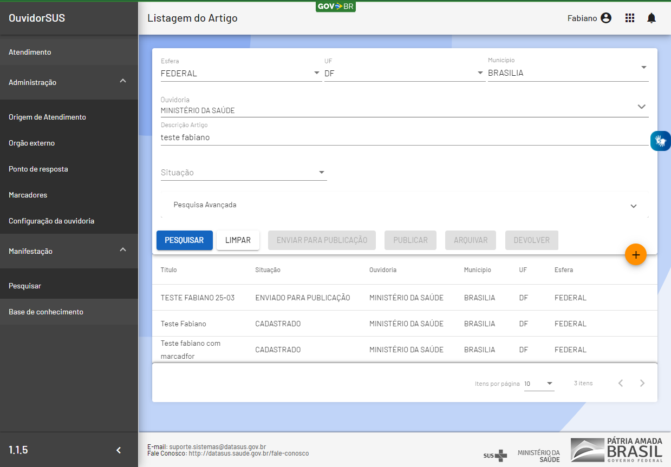Go to the next results page arrow
Viewport: 671px width, 467px height.
click(642, 383)
